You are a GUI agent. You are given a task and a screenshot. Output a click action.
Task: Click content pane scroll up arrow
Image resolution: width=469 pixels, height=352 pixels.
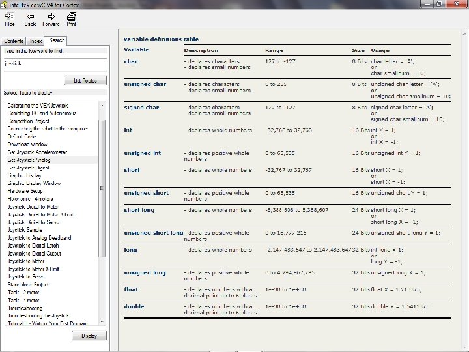pyautogui.click(x=465, y=33)
